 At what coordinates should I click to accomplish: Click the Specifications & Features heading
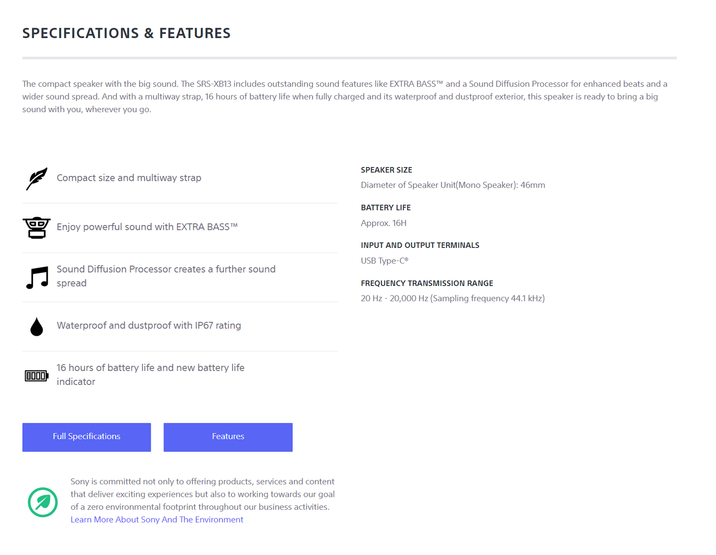point(126,33)
